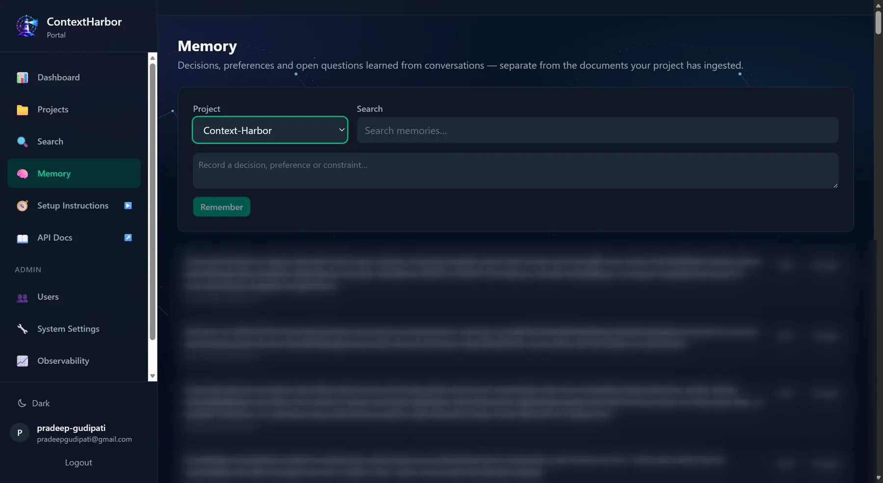
Task: Click the API Docs book icon
Action: [23, 238]
